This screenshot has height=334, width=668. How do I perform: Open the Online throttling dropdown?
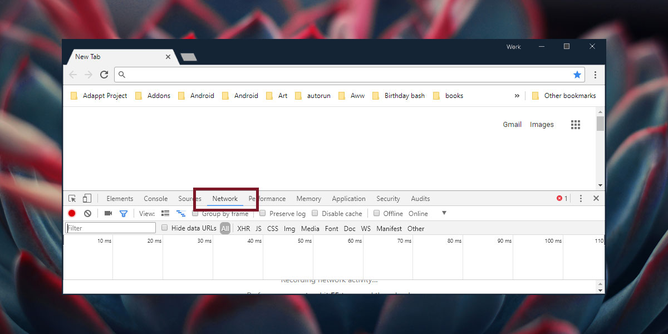point(444,213)
